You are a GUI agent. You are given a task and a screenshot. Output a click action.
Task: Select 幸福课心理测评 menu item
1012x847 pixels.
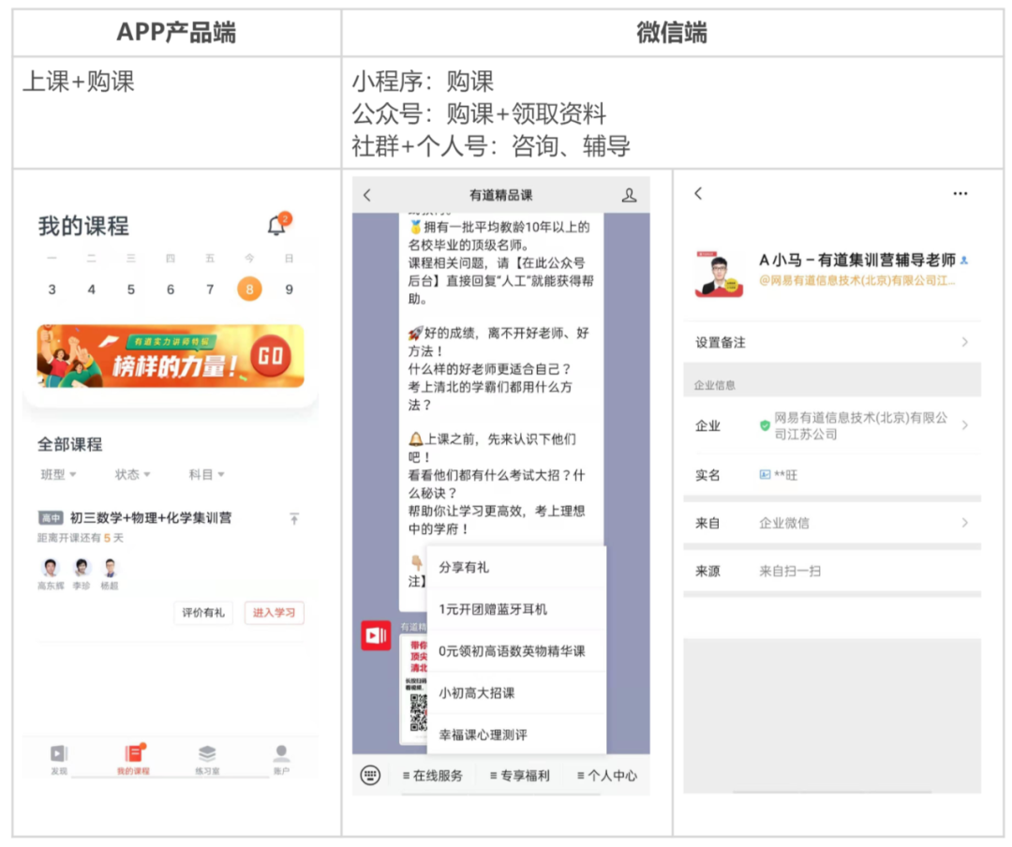point(516,735)
